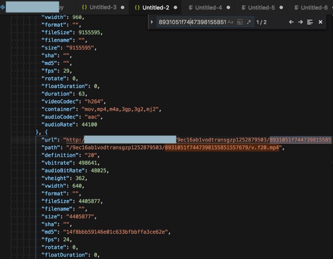The width and height of the screenshot is (333, 259).
Task: Click the "size": "9155595" line
Action: click(69, 48)
